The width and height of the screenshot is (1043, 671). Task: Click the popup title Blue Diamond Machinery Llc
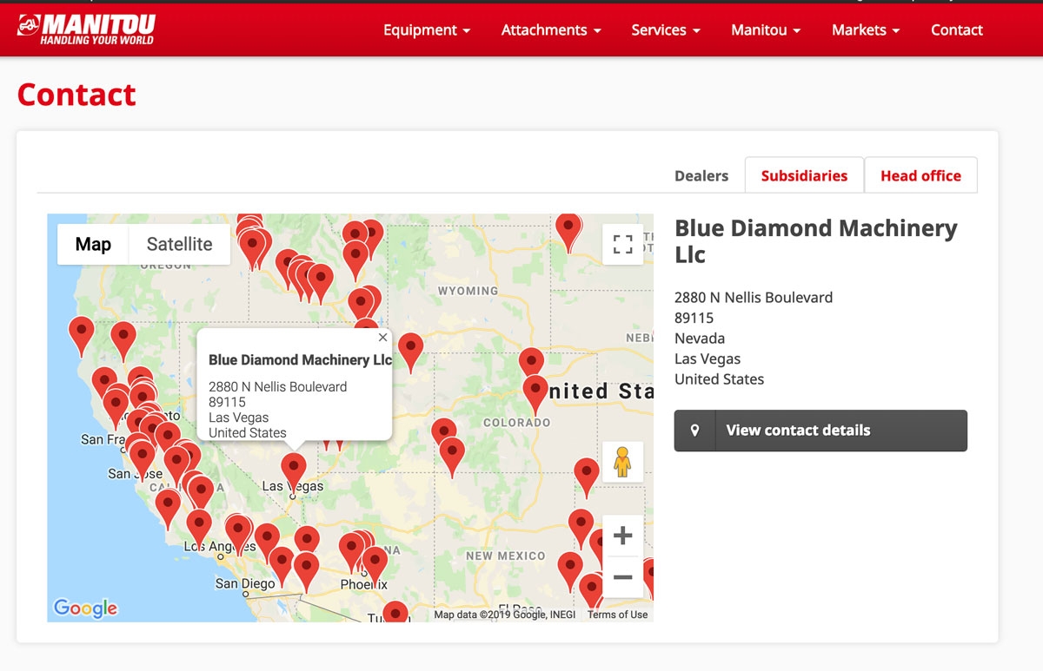click(301, 359)
